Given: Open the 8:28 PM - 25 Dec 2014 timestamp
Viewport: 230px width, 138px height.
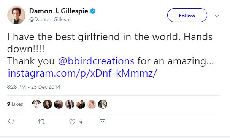Looking at the screenshot, I should pyautogui.click(x=33, y=87).
